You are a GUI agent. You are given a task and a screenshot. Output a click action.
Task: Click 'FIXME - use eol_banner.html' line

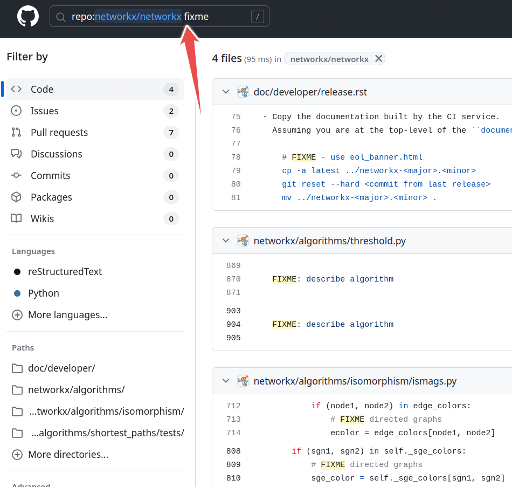352,157
